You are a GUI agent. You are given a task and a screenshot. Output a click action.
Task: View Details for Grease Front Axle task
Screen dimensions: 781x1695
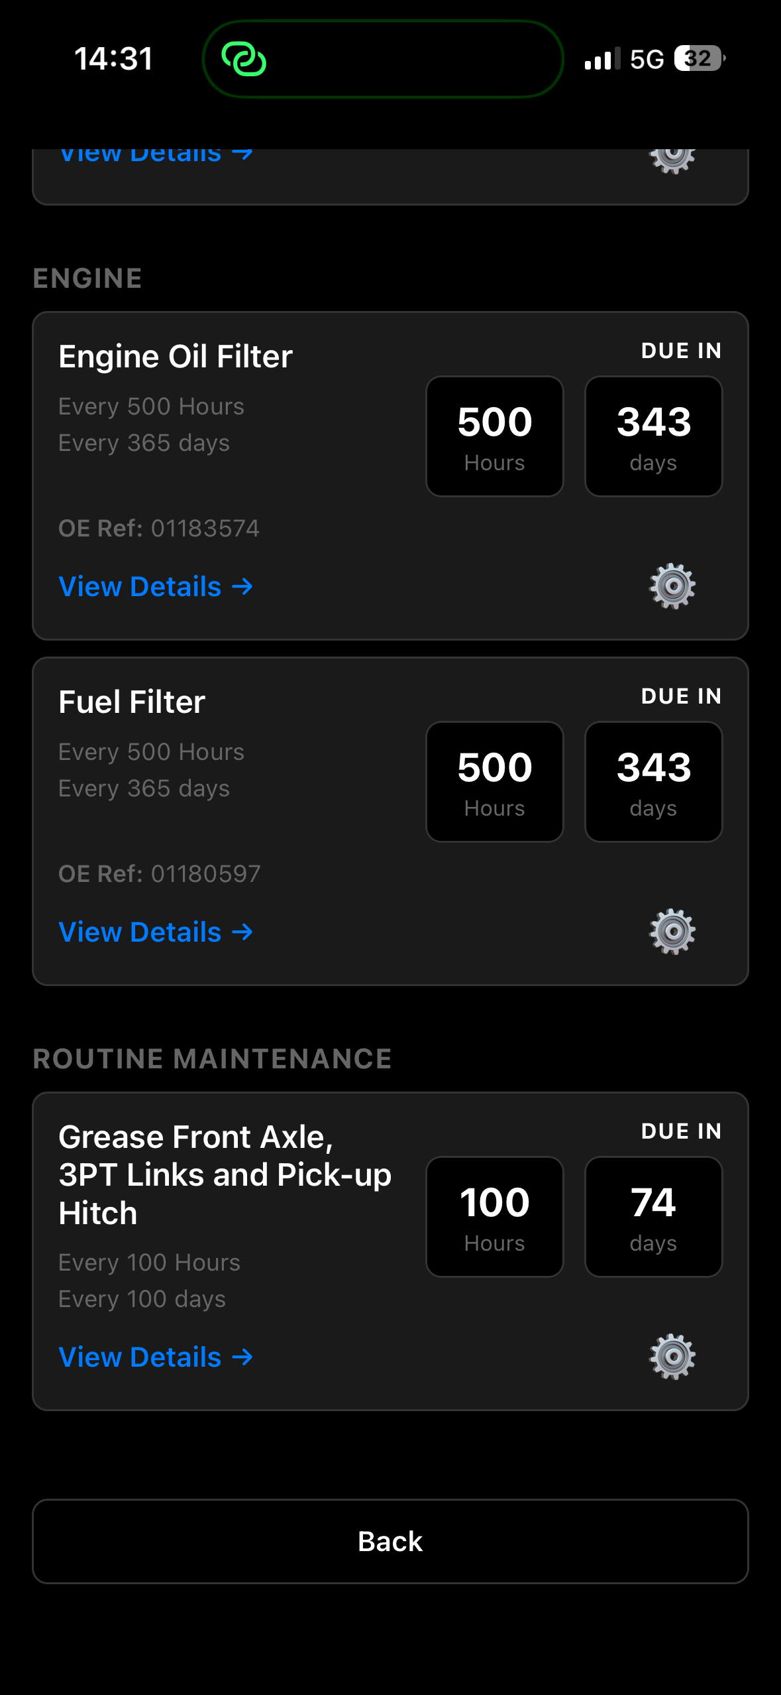click(156, 1357)
